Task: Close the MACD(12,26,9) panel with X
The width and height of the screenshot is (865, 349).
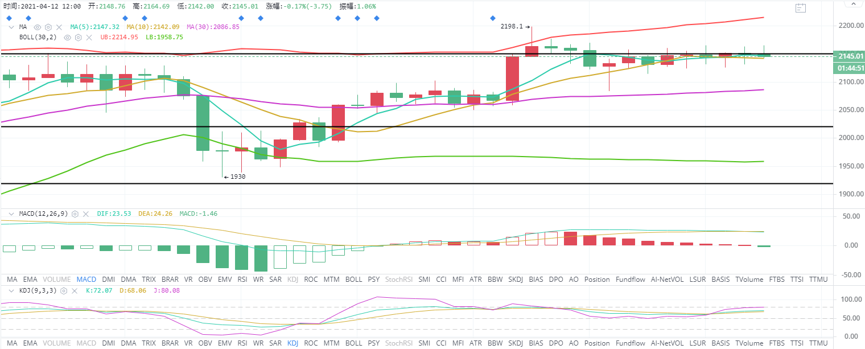Action: pyautogui.click(x=86, y=213)
